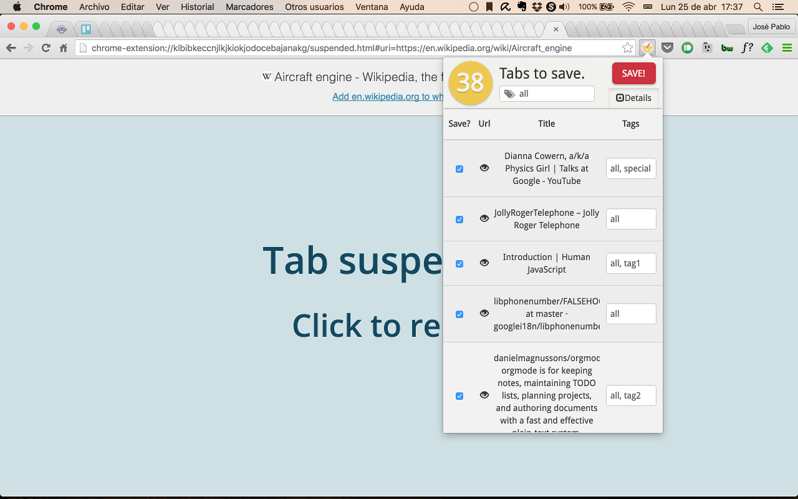The image size is (798, 499).
Task: Click the 'Tags' column header
Action: 631,124
